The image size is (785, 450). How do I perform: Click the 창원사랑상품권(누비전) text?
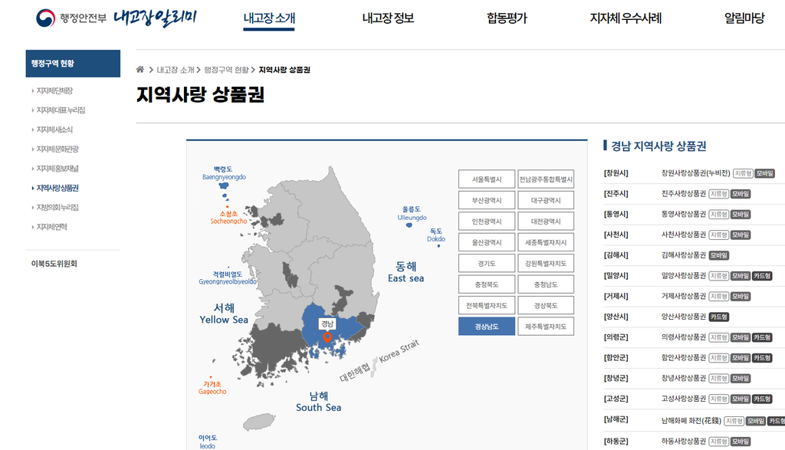click(x=695, y=173)
